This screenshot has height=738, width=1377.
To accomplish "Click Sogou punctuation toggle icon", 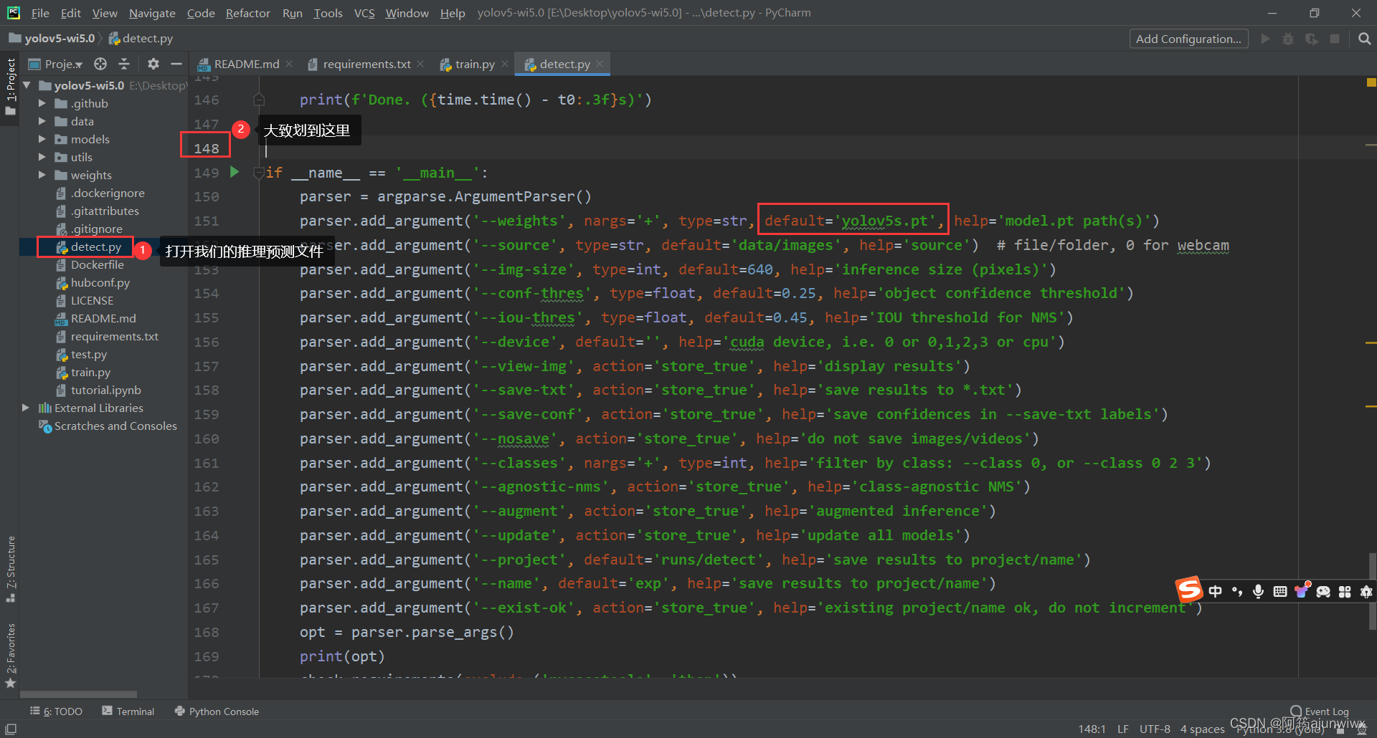I will pyautogui.click(x=1236, y=591).
